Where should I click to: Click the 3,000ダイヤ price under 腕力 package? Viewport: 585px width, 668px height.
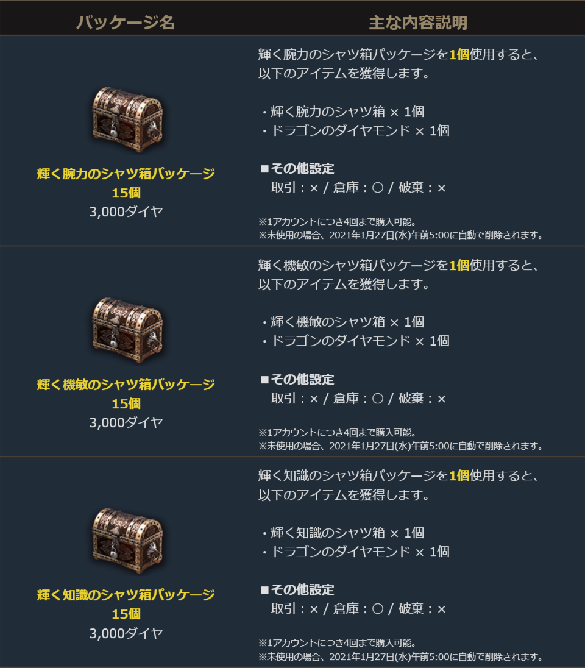point(126,211)
